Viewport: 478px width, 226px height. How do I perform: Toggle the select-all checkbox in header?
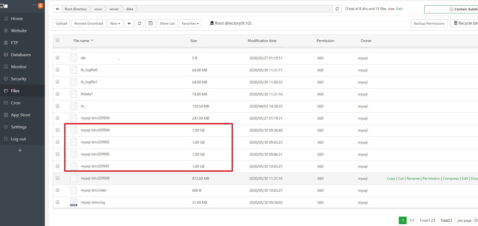coord(57,40)
